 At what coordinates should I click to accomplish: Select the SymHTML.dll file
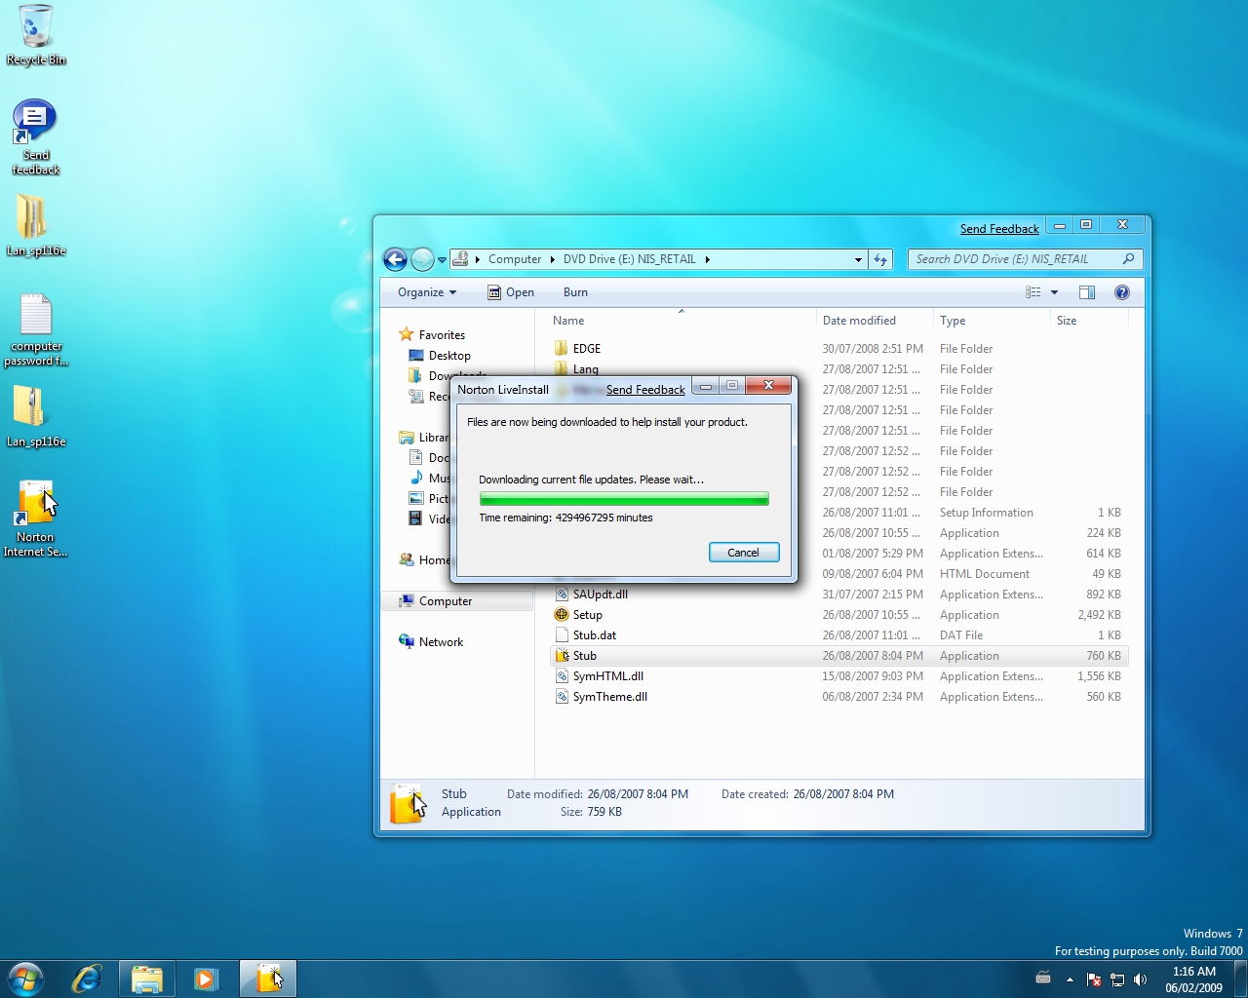pyautogui.click(x=608, y=676)
